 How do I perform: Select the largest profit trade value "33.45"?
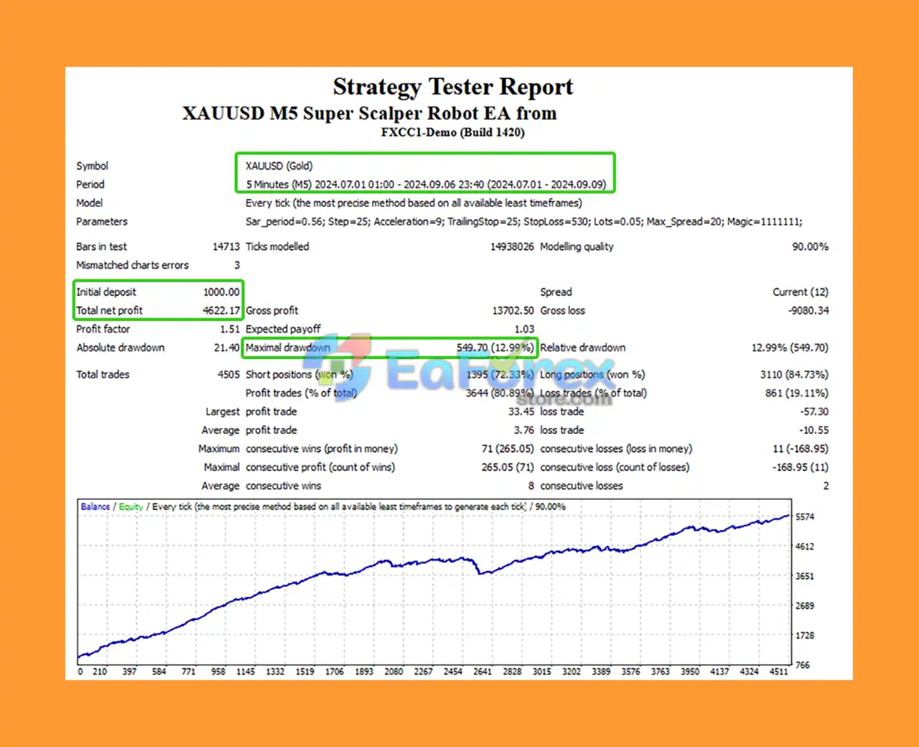pyautogui.click(x=521, y=412)
